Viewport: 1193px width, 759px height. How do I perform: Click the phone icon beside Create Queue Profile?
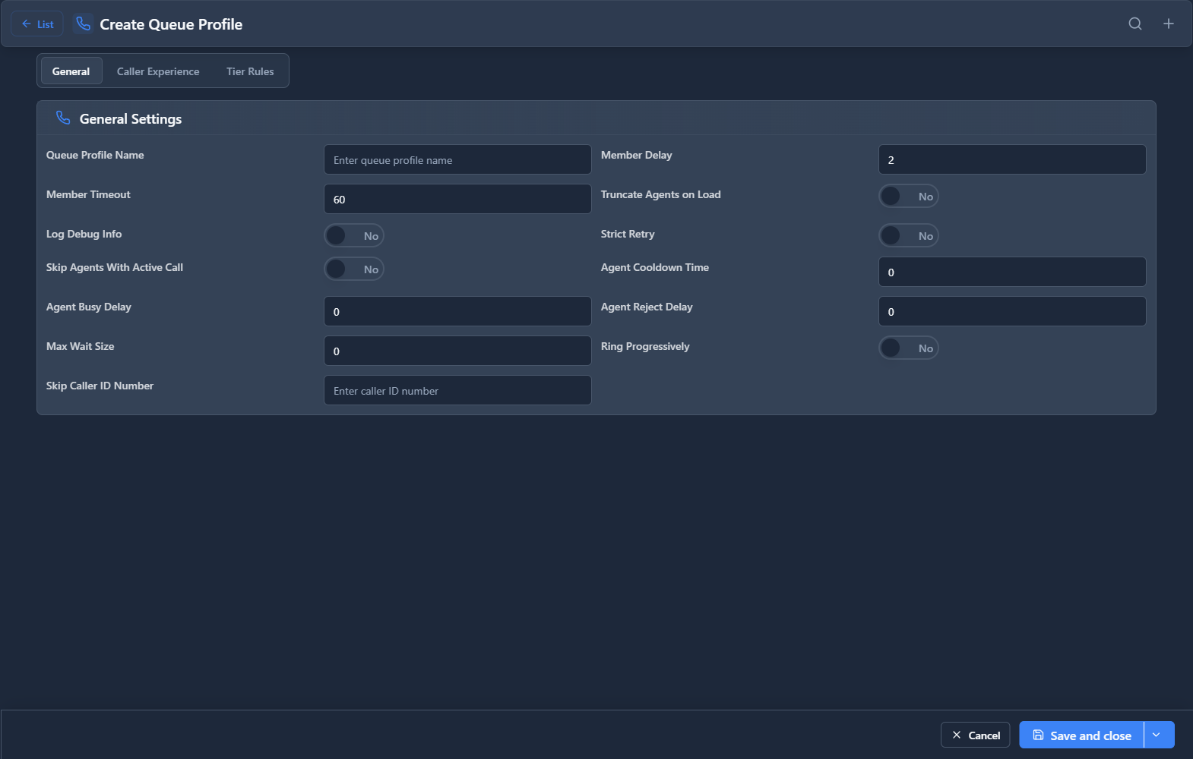(84, 24)
